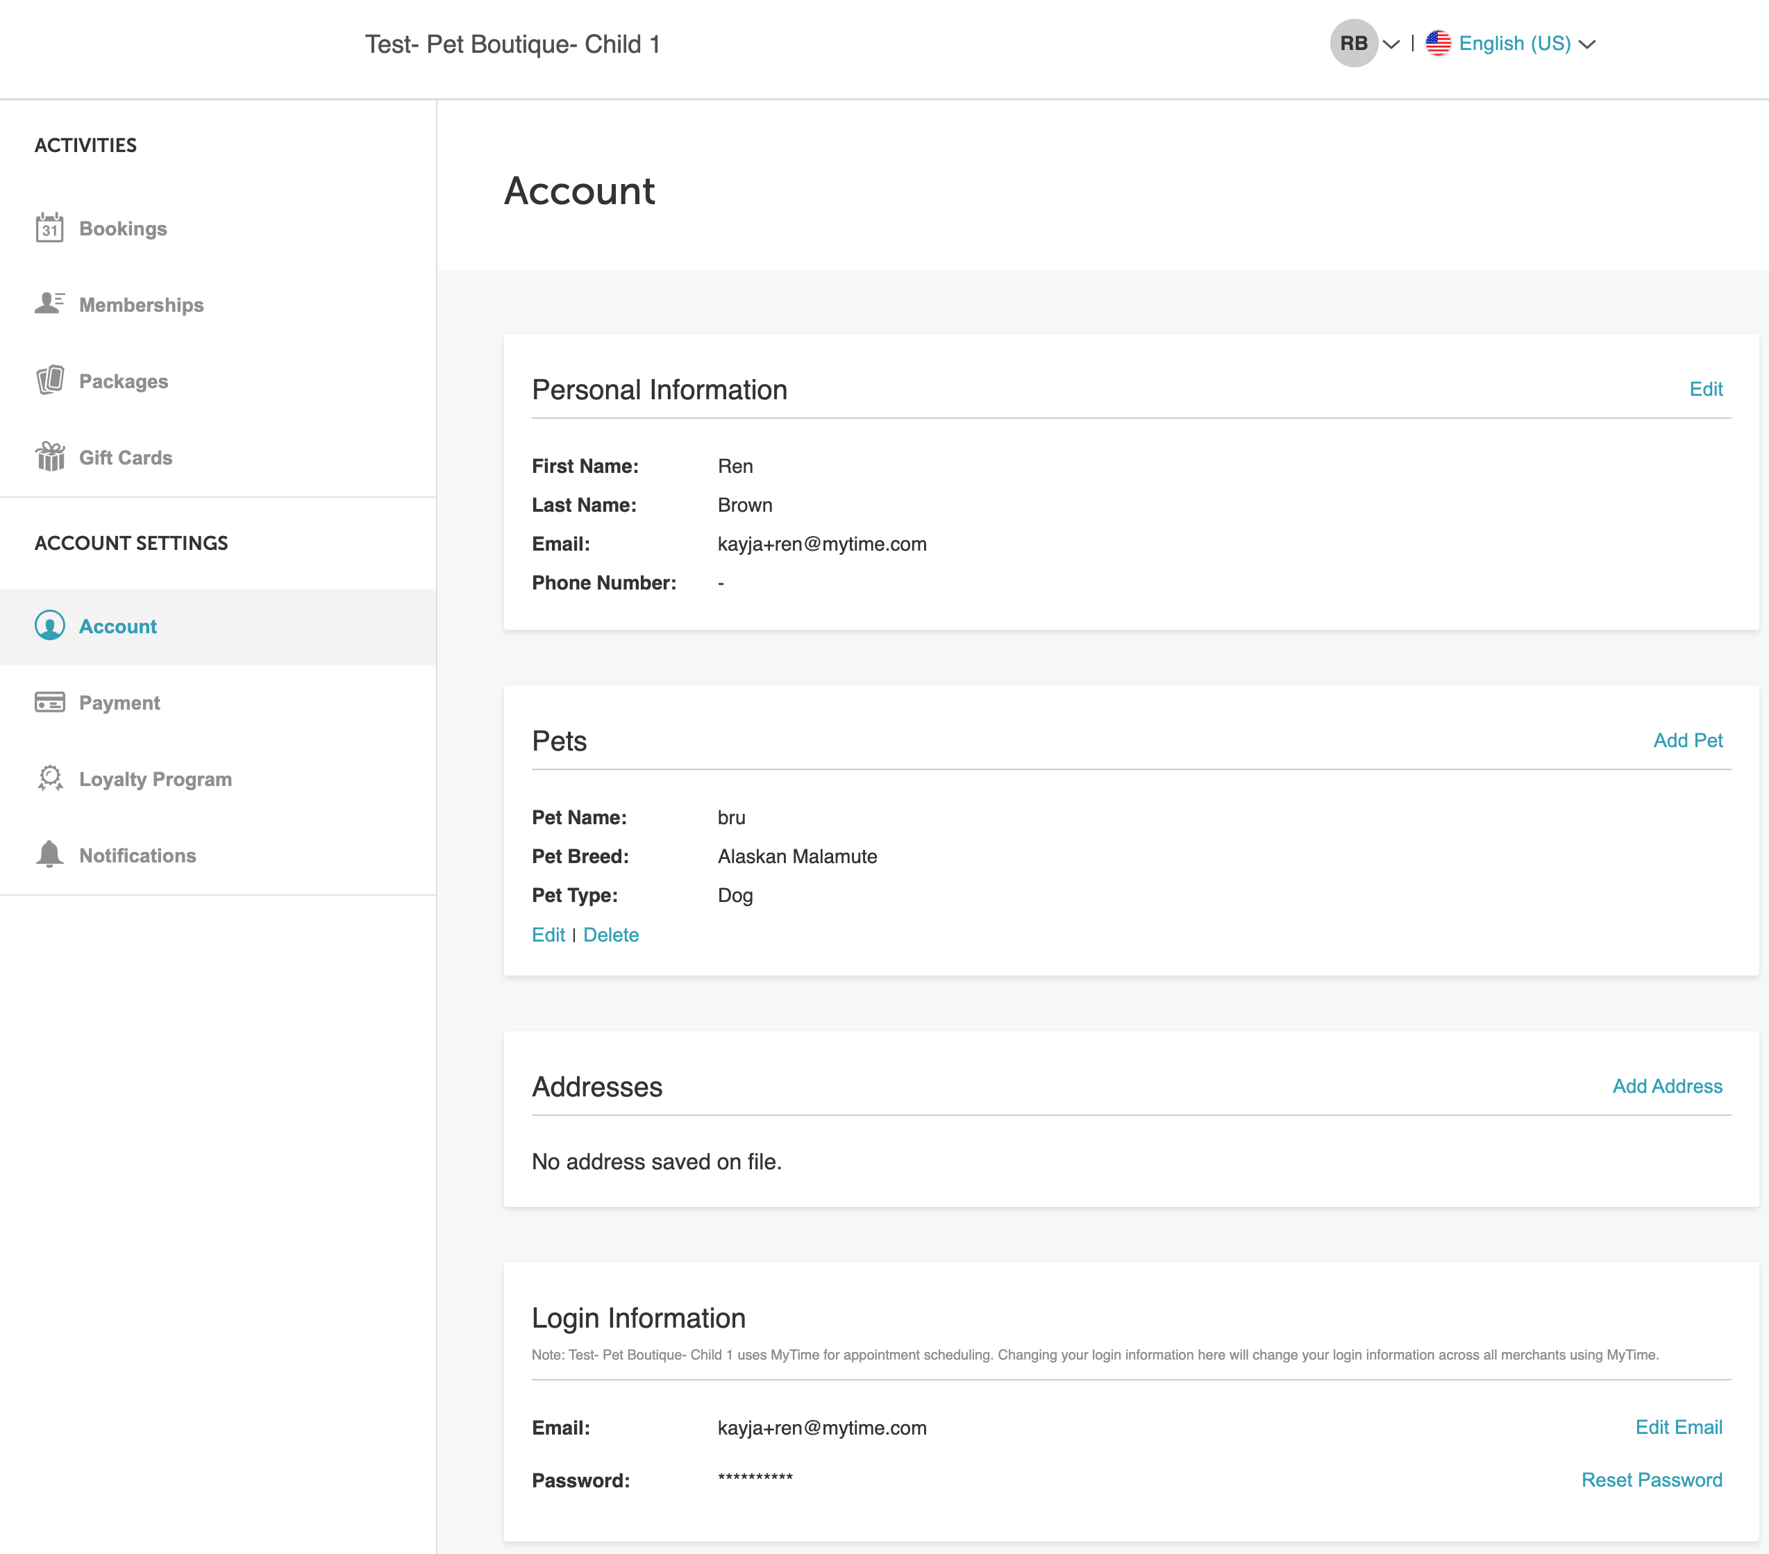
Task: Open the Memberships menu item
Action: (x=141, y=305)
